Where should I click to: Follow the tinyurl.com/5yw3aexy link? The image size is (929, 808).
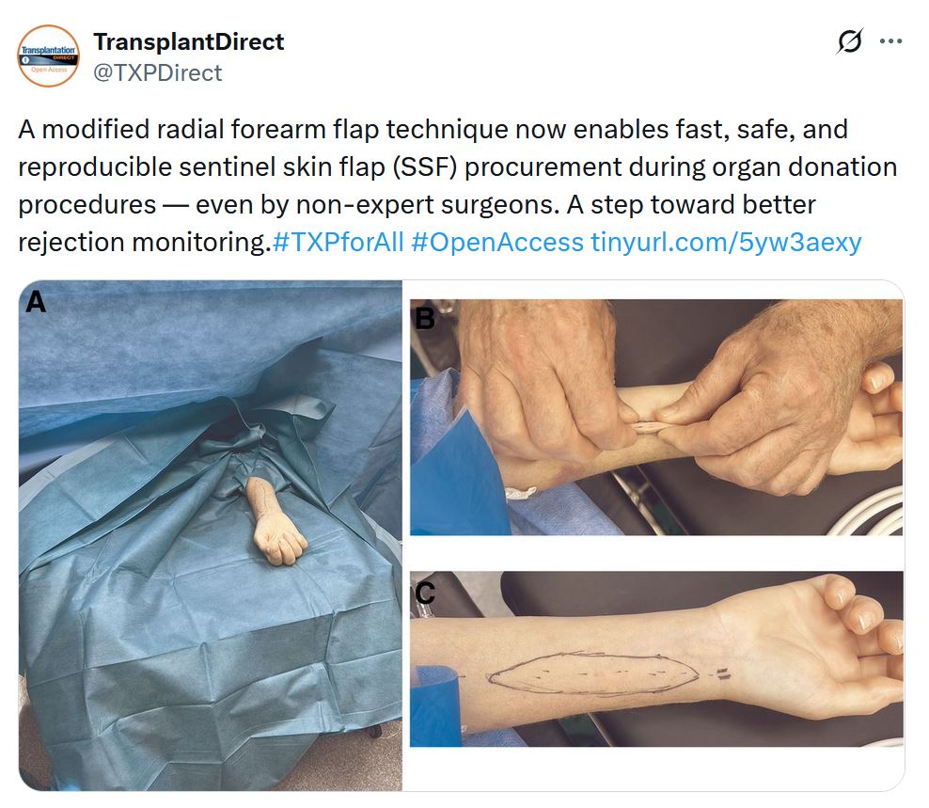point(726,242)
